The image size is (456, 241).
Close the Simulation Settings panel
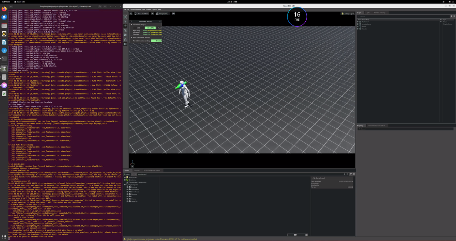pos(160,21)
